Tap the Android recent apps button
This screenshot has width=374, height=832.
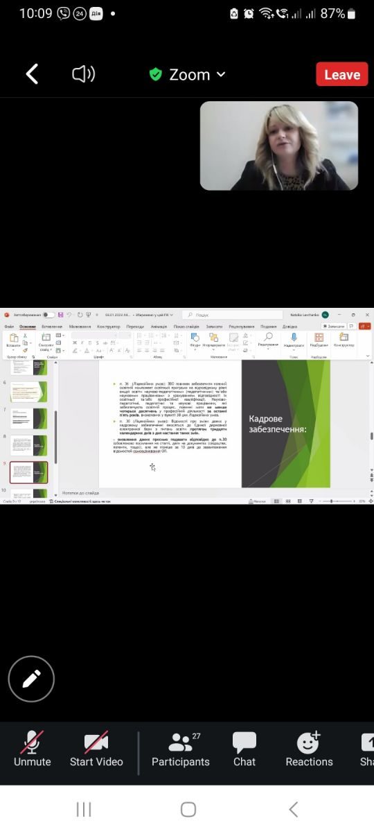(84, 809)
